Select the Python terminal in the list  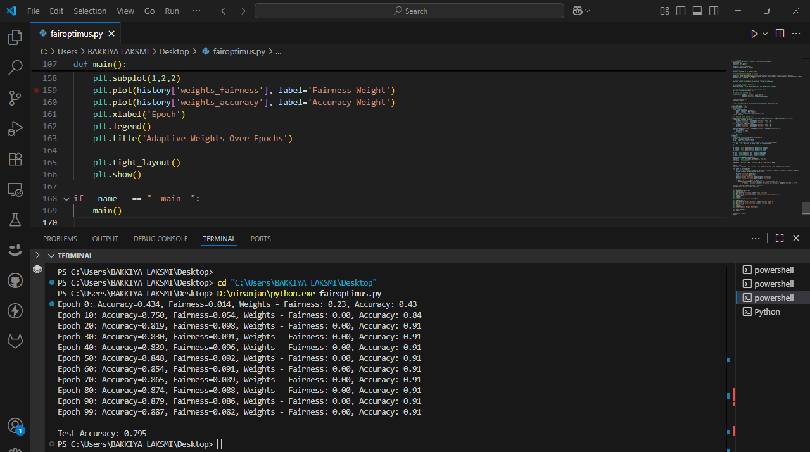coord(767,311)
